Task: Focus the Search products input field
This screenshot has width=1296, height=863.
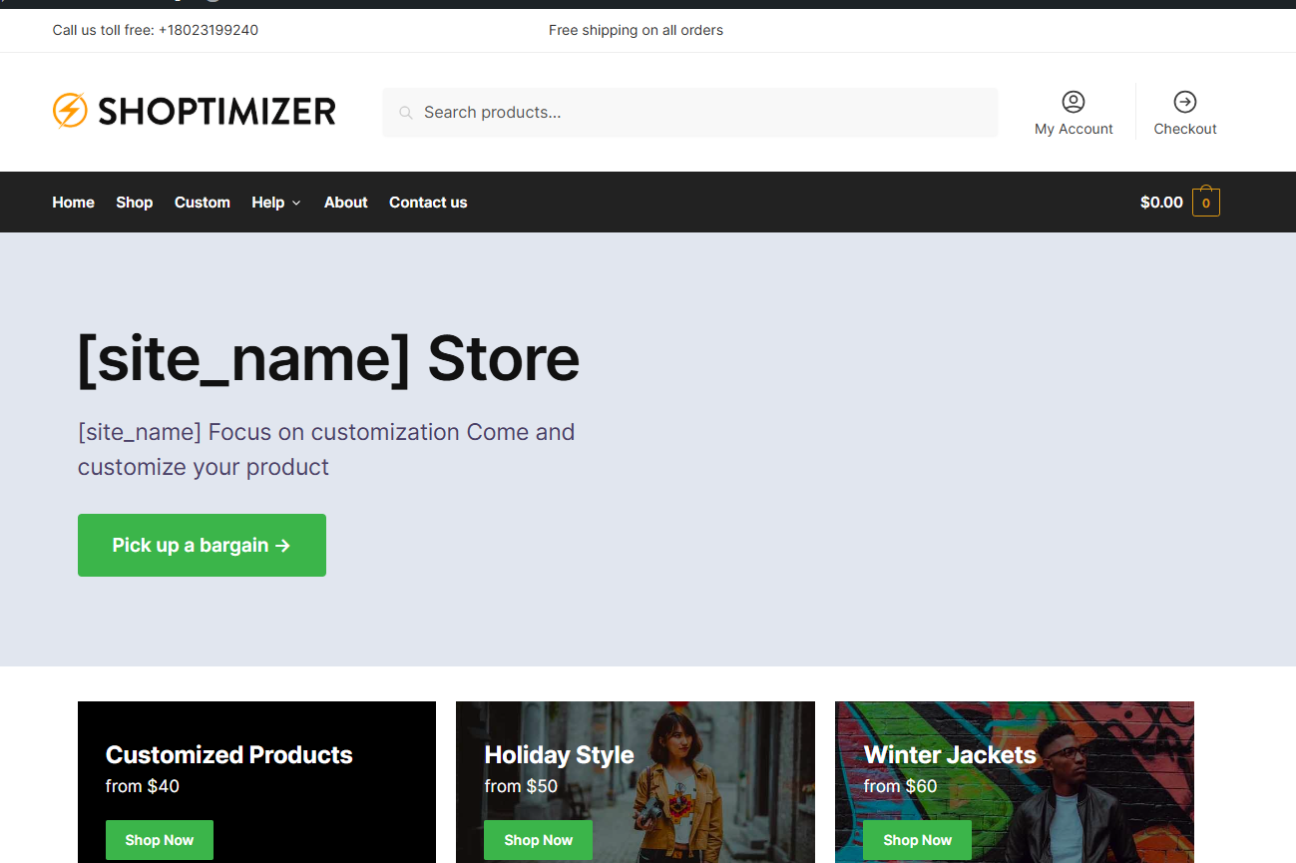Action: 690,113
